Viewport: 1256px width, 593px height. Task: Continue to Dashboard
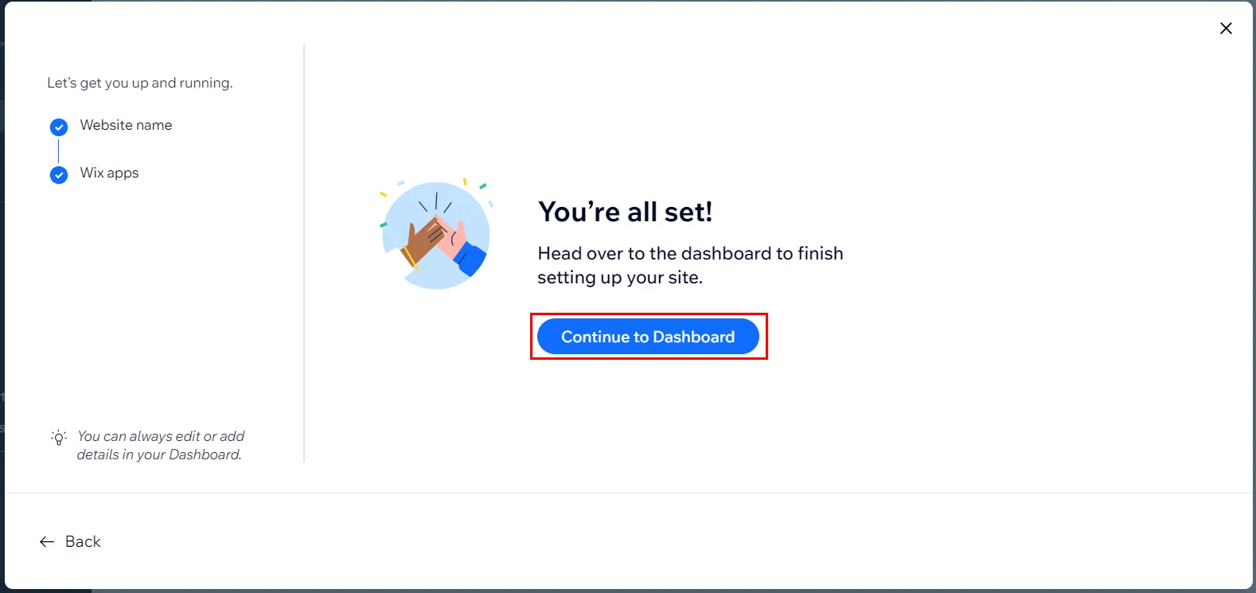pos(648,337)
